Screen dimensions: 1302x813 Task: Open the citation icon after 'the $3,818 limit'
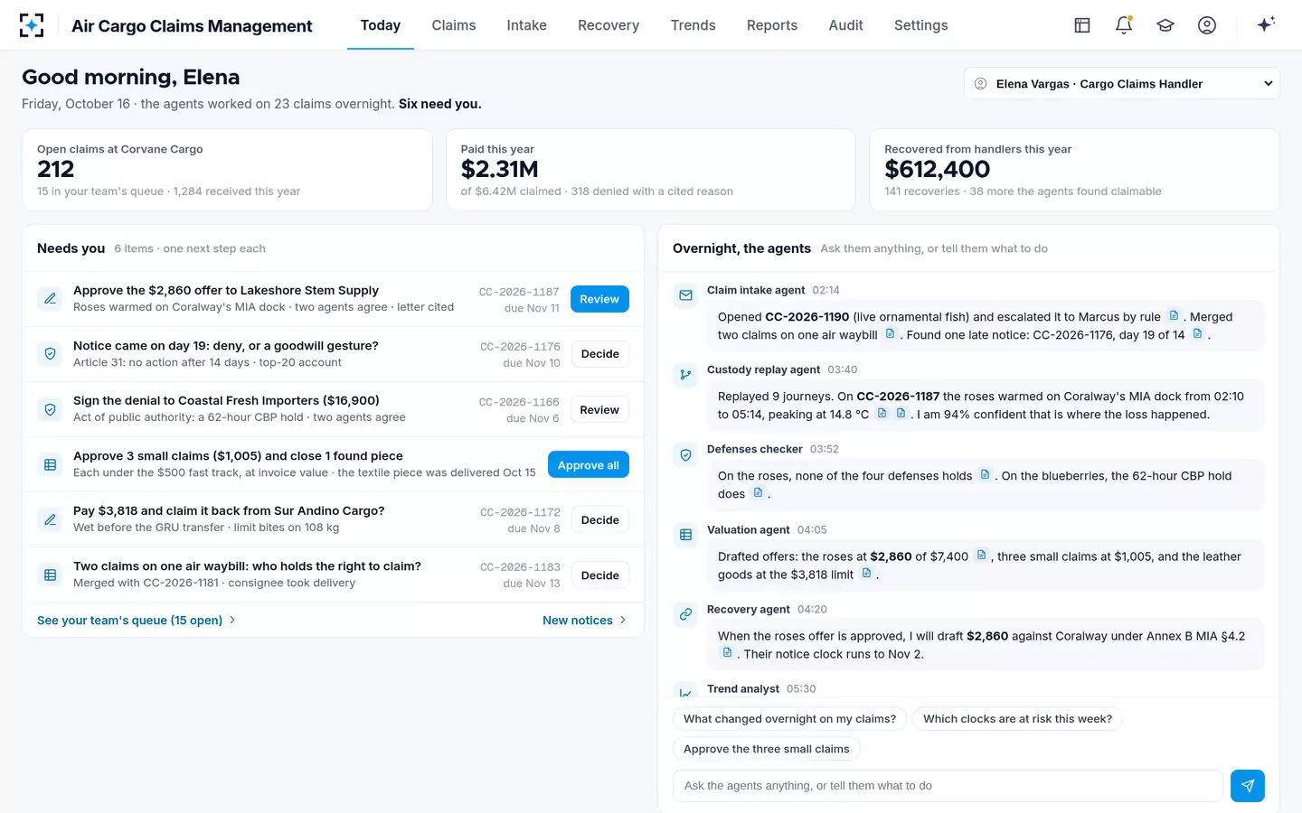click(x=866, y=574)
